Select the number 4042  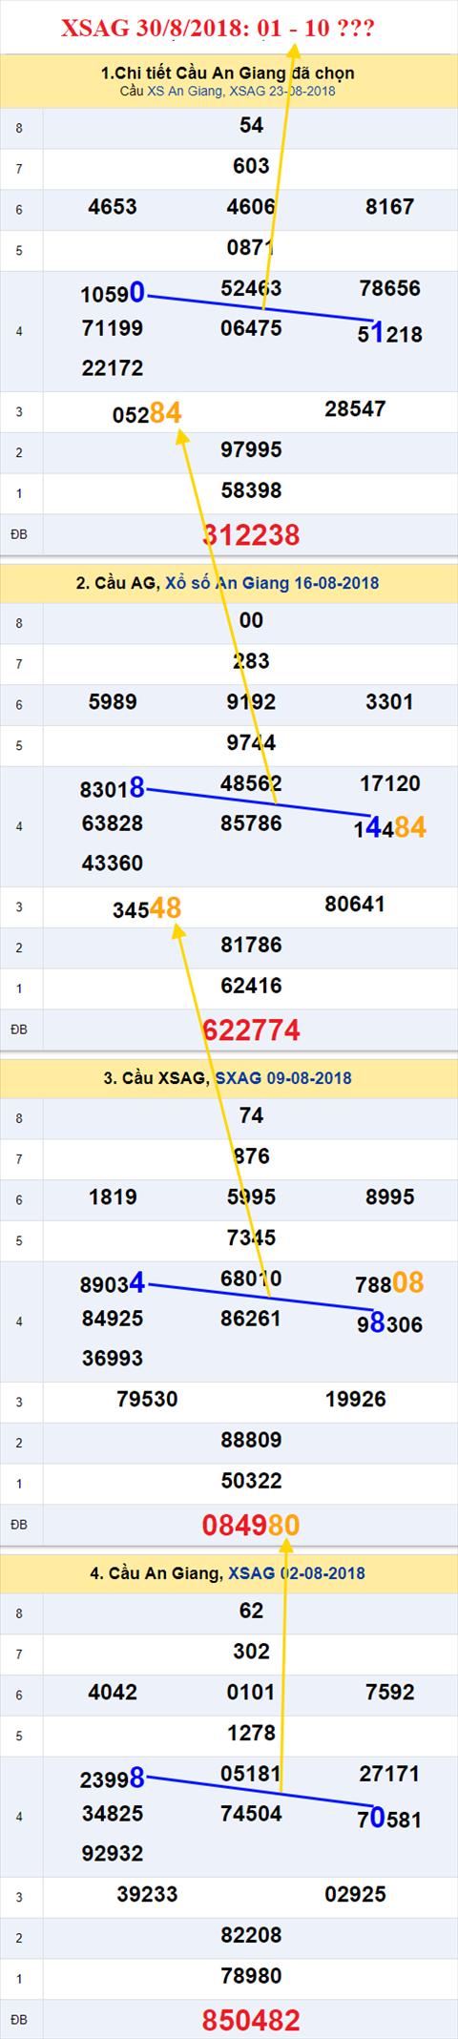[113, 1693]
